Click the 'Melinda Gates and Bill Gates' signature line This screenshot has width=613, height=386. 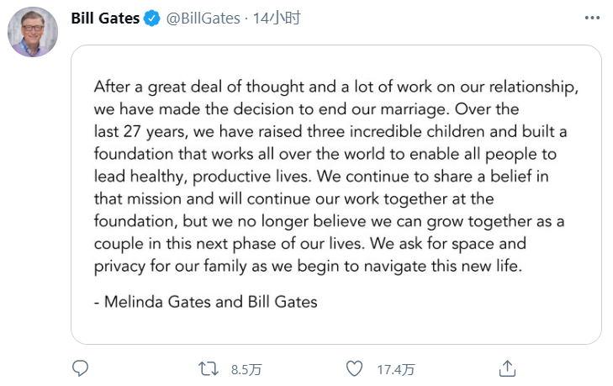point(206,301)
